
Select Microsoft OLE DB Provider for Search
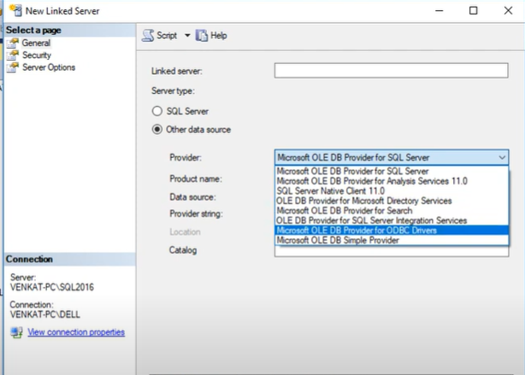pyautogui.click(x=392, y=211)
